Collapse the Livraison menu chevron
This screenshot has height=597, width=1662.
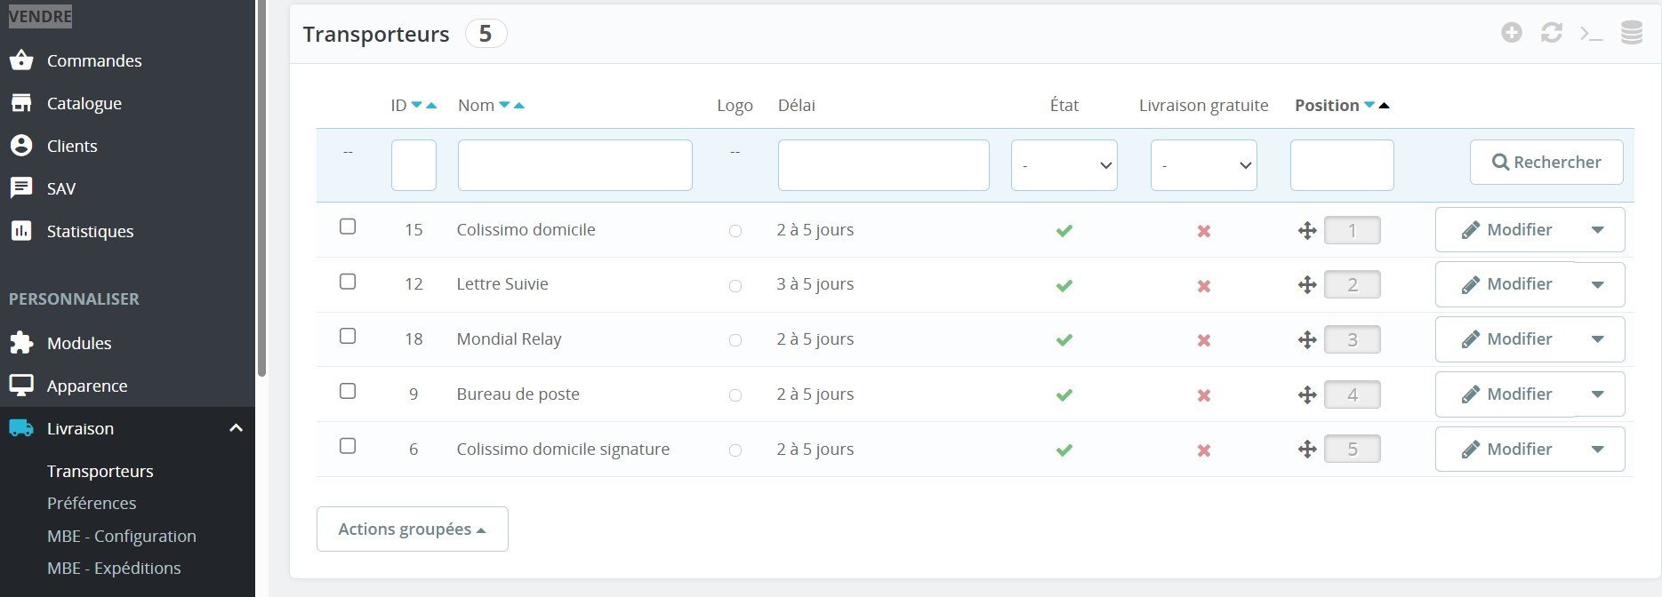(x=236, y=428)
